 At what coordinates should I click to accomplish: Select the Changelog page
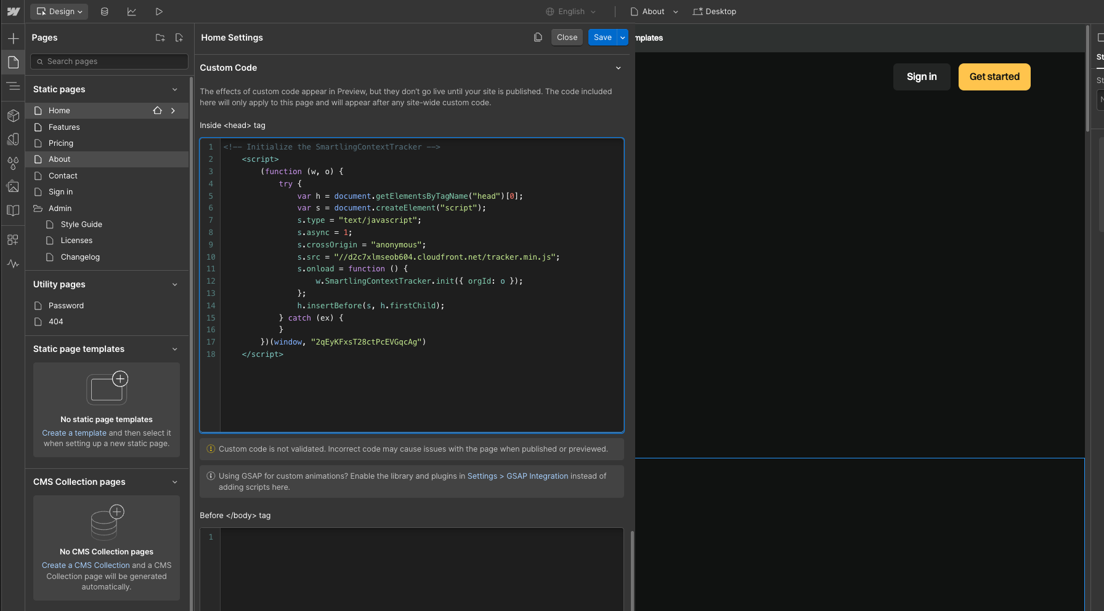(x=107, y=257)
